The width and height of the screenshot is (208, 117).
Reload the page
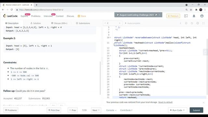pos(12,10)
